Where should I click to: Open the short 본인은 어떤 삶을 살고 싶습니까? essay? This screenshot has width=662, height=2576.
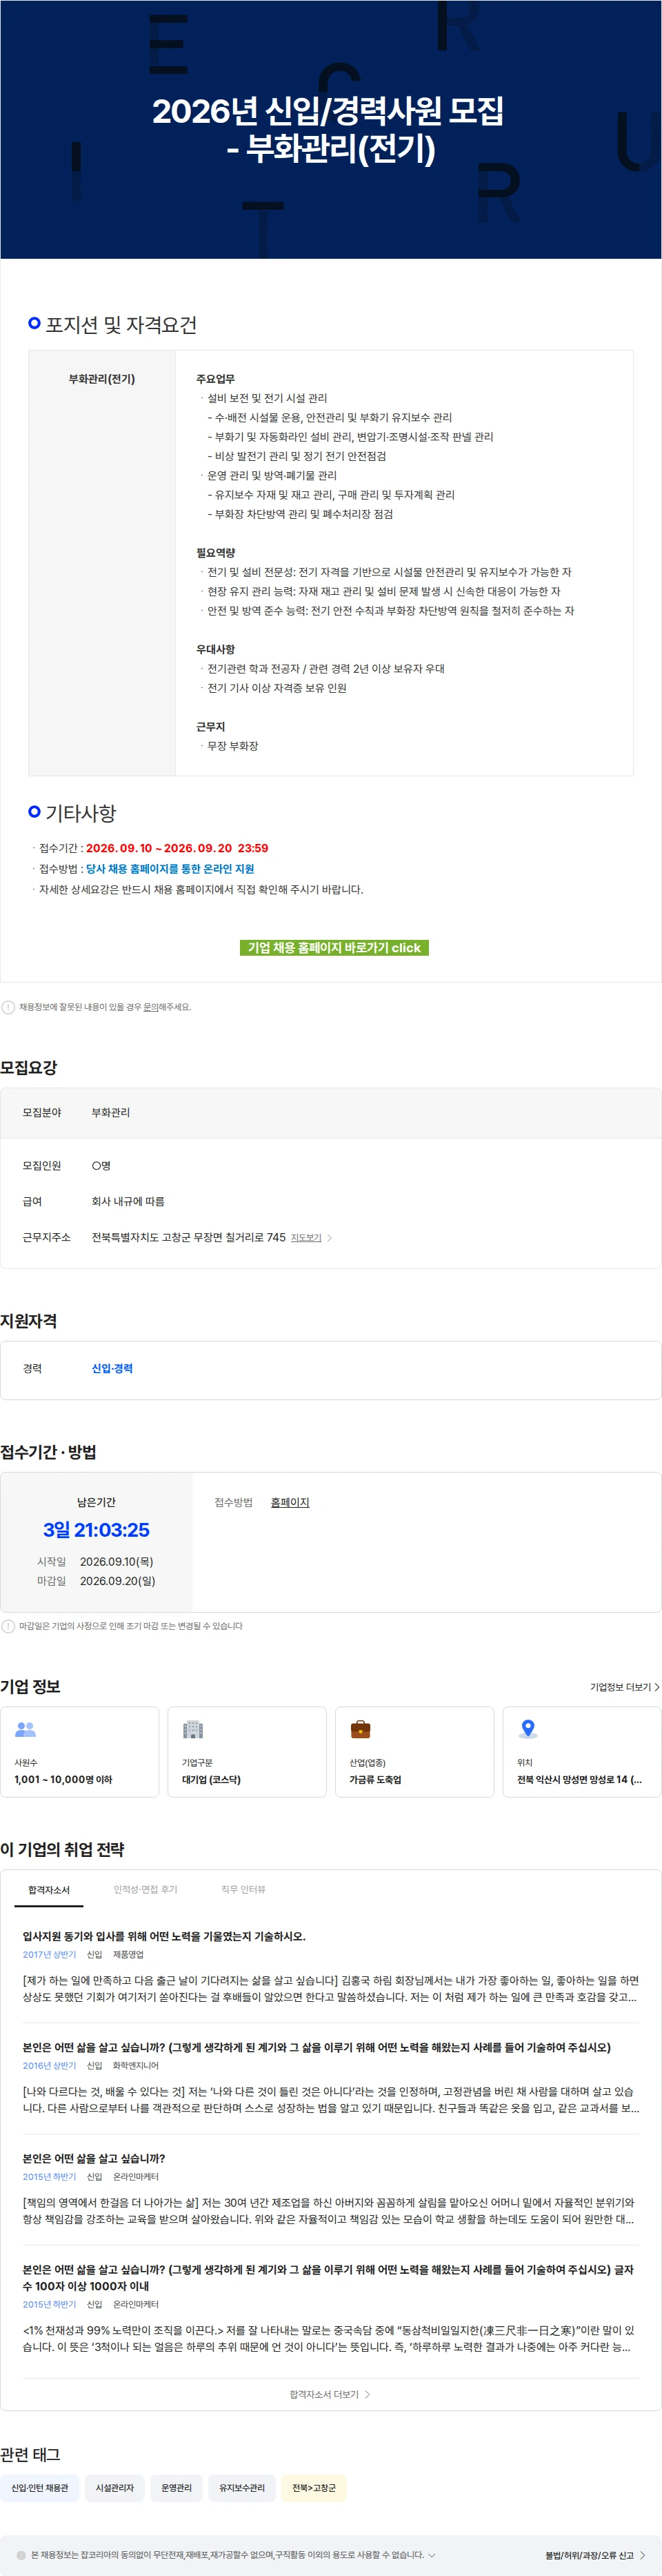tap(94, 2158)
